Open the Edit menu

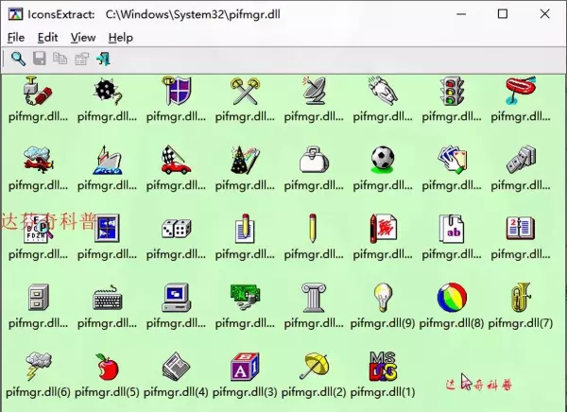(x=48, y=38)
